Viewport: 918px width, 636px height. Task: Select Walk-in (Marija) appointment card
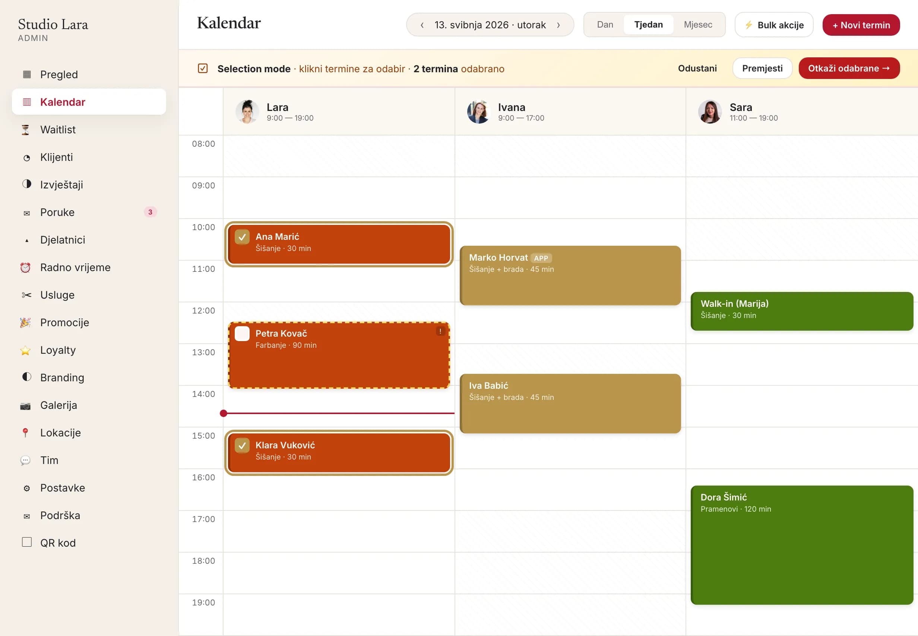click(x=802, y=311)
